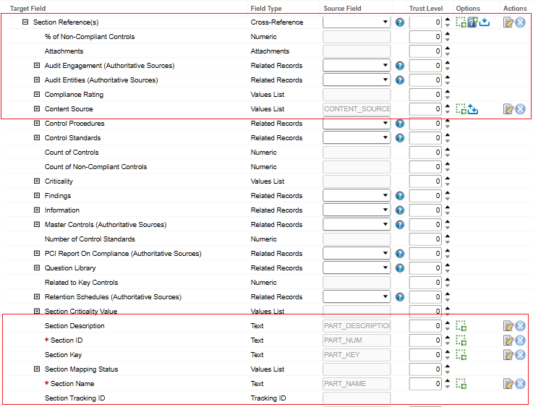This screenshot has height=407, width=533.
Task: Open help icon for Control Standards row
Action: point(400,138)
